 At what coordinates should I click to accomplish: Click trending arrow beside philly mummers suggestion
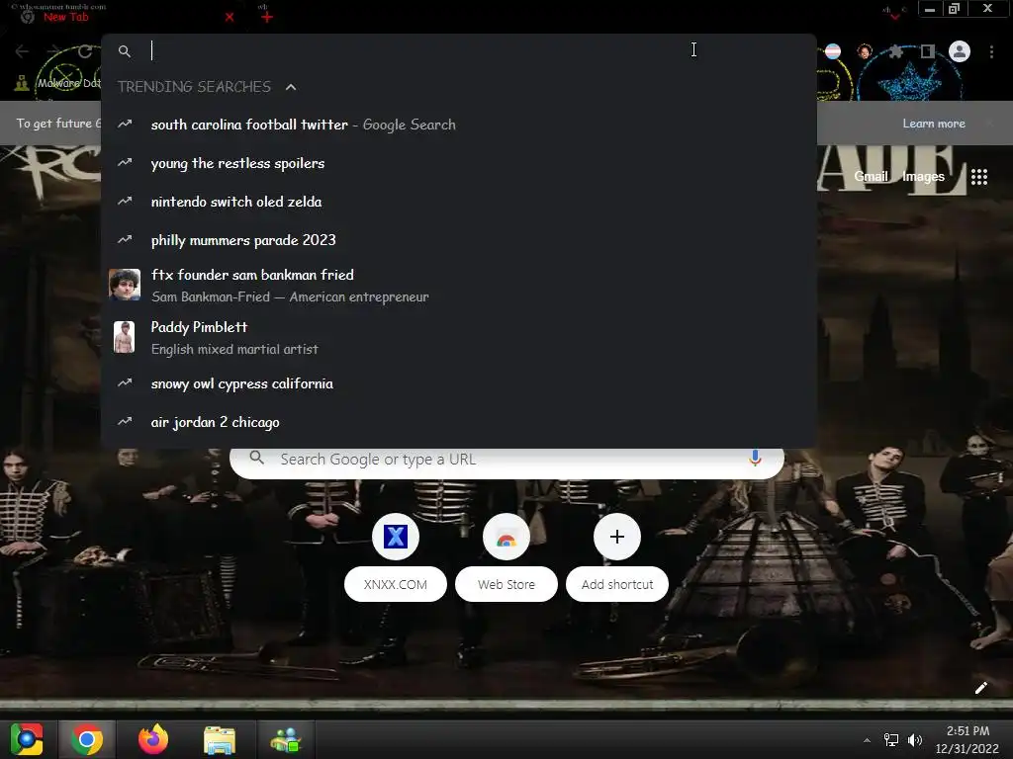pos(125,239)
